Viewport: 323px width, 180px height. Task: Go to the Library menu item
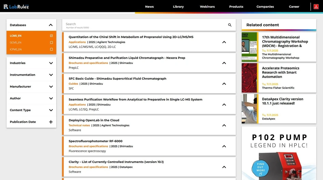pyautogui.click(x=178, y=7)
